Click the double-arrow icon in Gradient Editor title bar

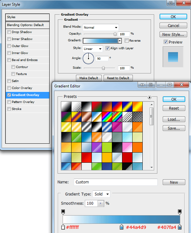(x=142, y=85)
